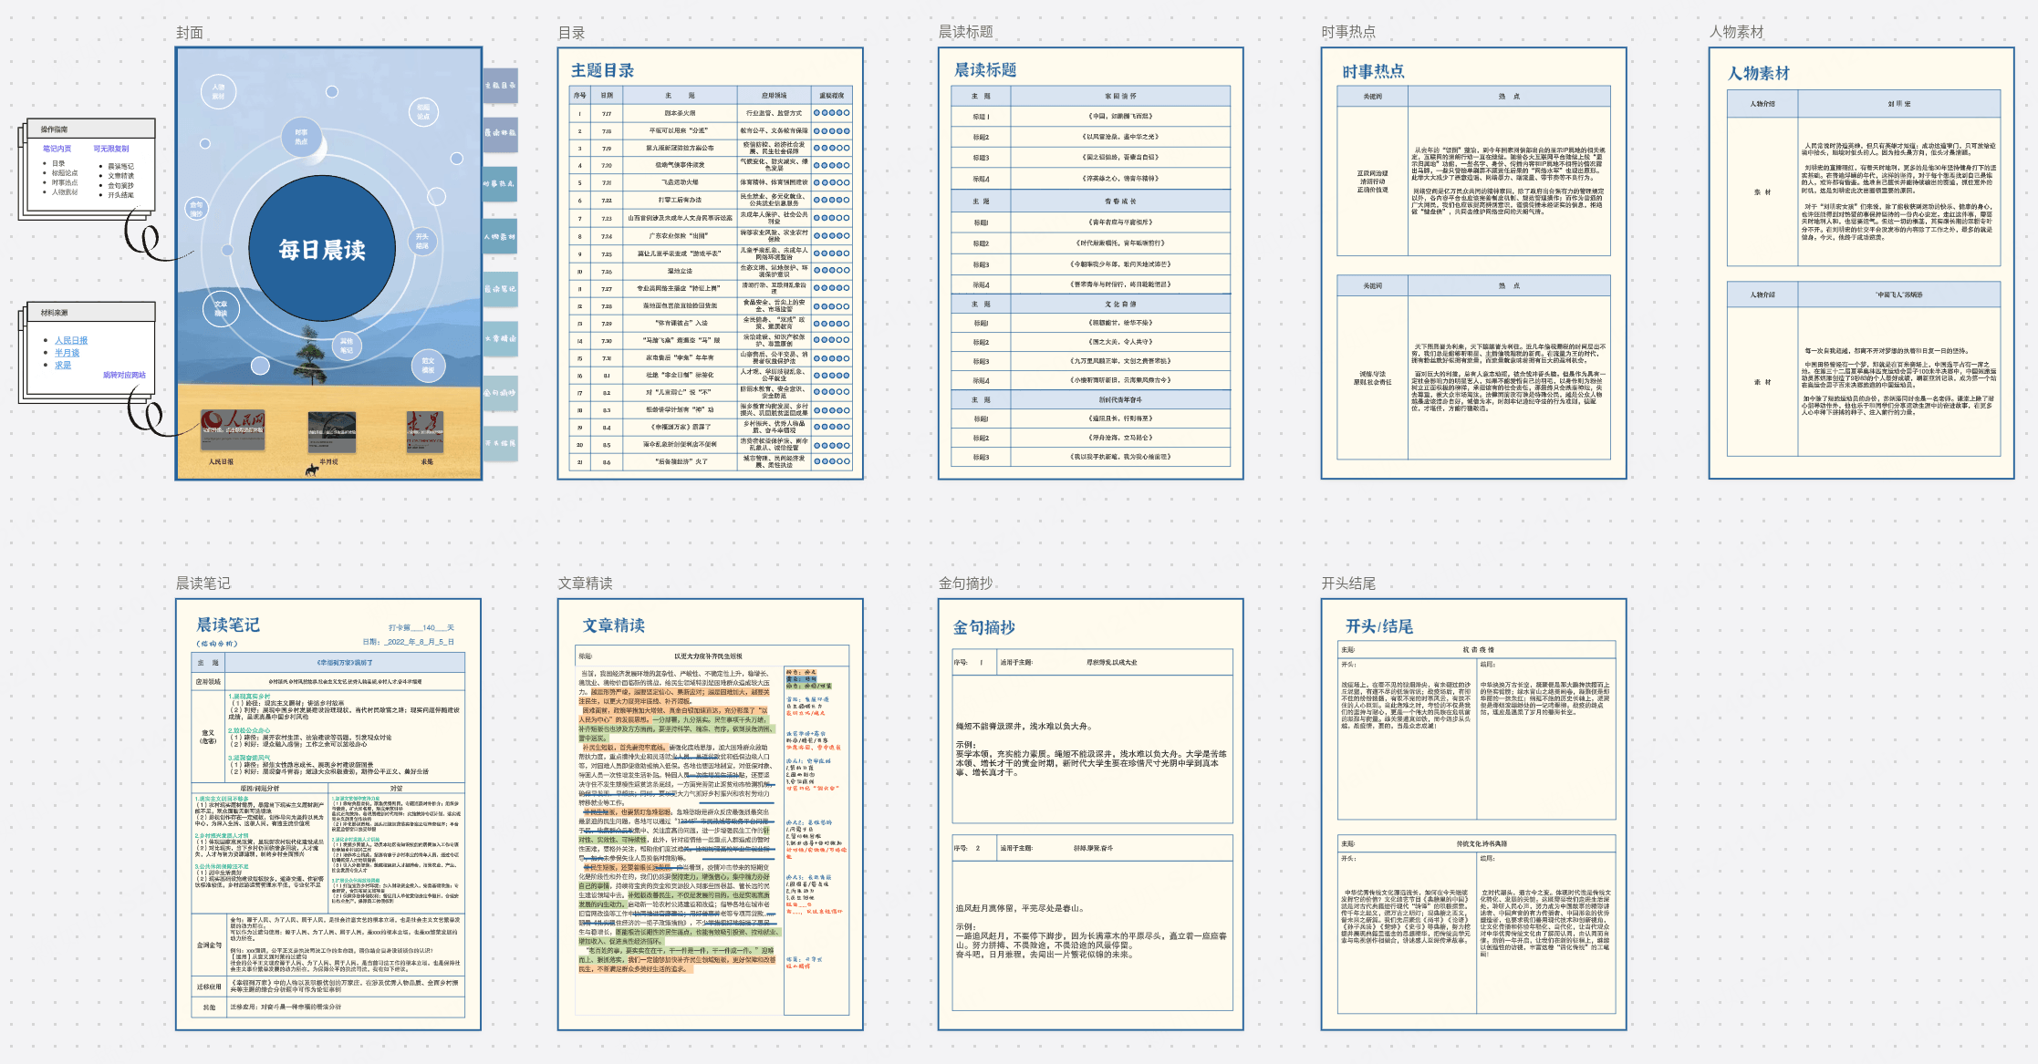Click the 青春成长 theme header cell
Image resolution: width=2038 pixels, height=1064 pixels.
click(1120, 201)
